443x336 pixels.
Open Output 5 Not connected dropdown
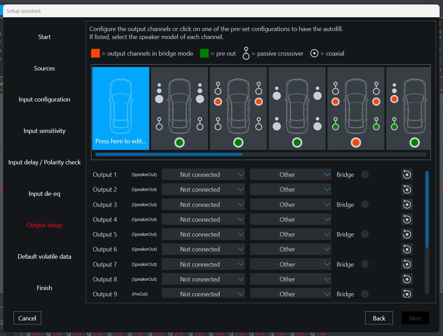[203, 234]
